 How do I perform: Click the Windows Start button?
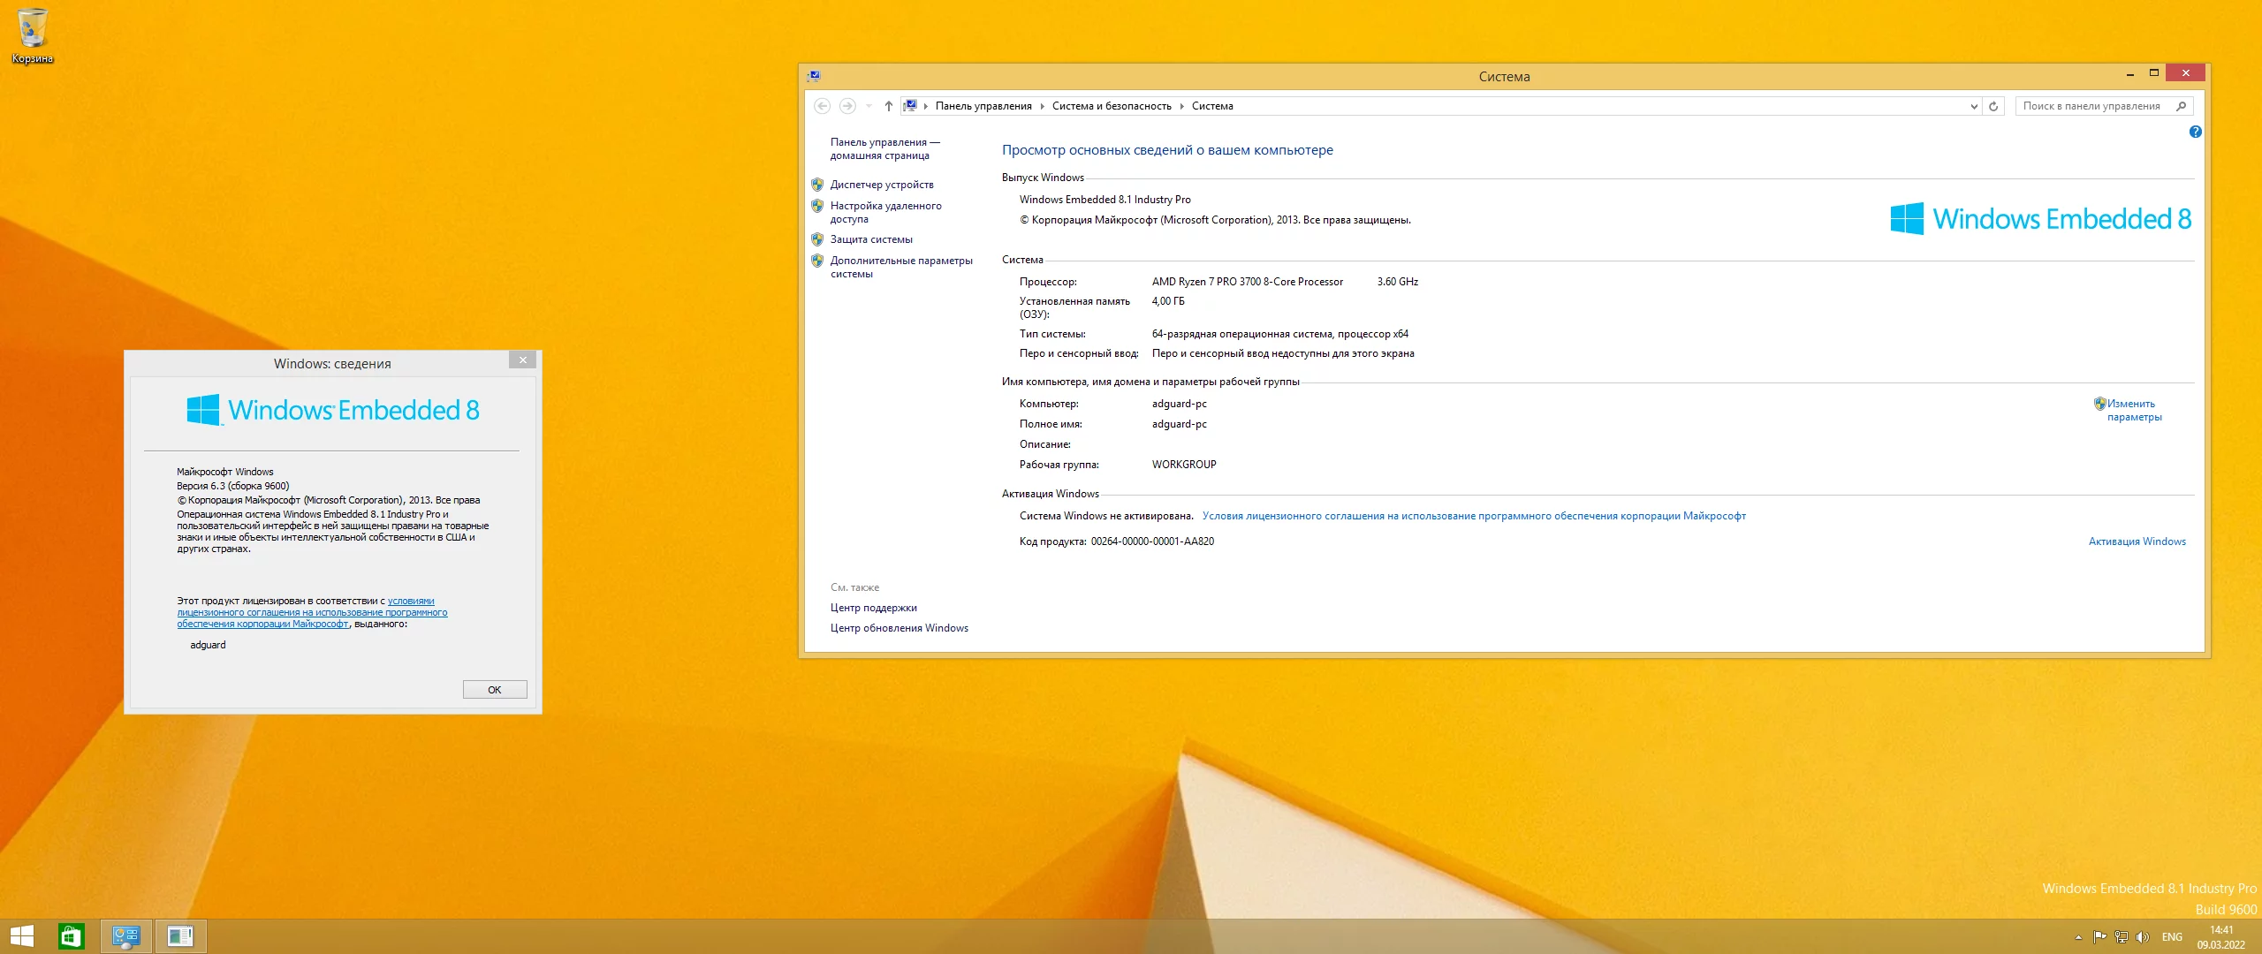[x=21, y=936]
